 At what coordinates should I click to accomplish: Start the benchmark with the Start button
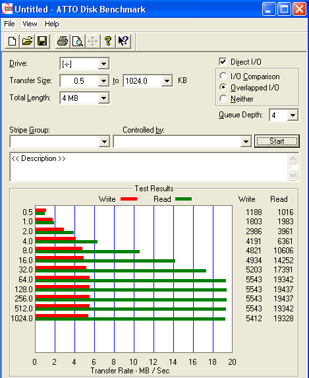tap(277, 141)
